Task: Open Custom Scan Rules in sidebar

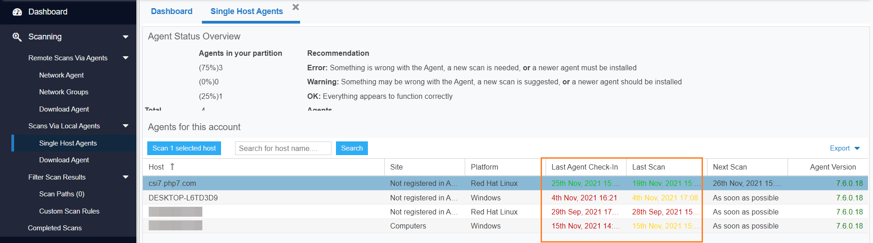Action: coord(69,211)
